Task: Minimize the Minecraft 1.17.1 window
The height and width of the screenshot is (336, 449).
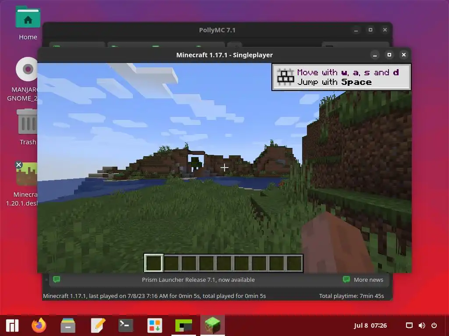Action: pos(375,55)
